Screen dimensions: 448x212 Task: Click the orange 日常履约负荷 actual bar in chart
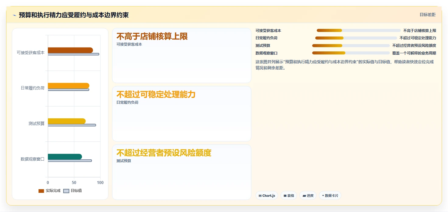(x=69, y=86)
